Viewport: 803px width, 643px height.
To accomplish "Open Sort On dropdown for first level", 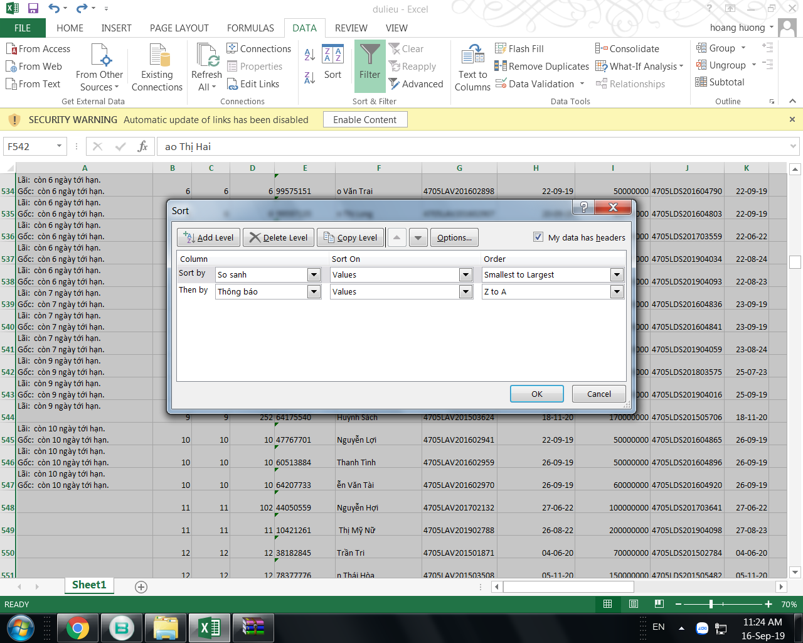I will [x=465, y=274].
